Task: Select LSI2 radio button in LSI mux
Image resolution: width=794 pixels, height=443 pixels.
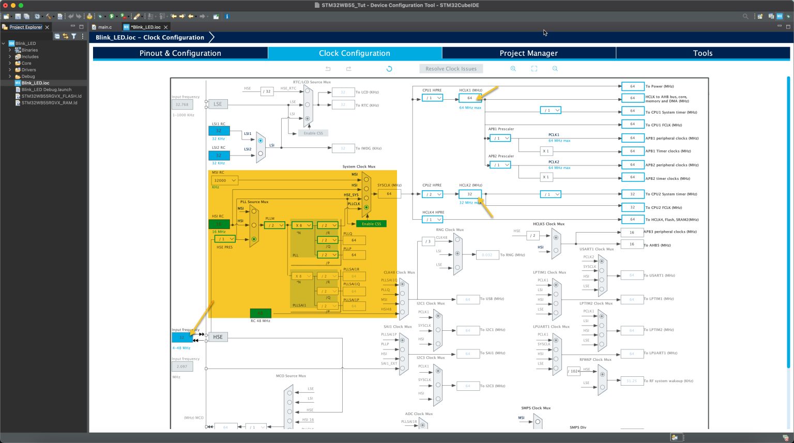Action: [x=260, y=154]
